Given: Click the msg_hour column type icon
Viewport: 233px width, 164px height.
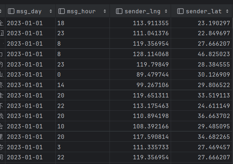Looking at the screenshot, I should click(62, 11).
